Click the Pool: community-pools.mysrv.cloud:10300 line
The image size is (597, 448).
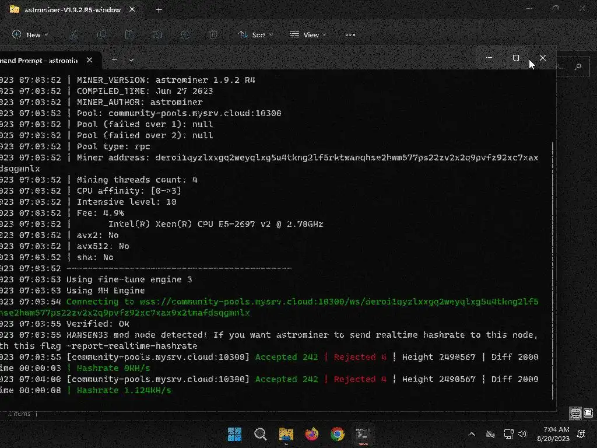(x=179, y=113)
